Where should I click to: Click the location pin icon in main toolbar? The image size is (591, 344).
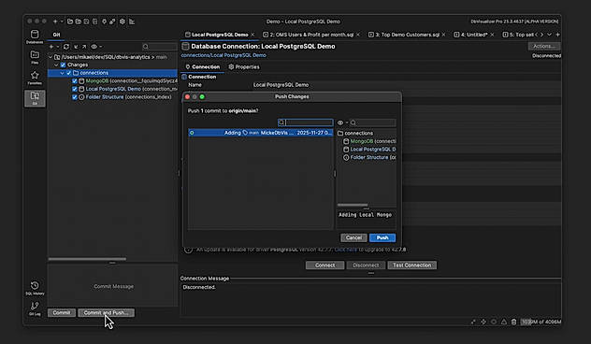pos(104,21)
